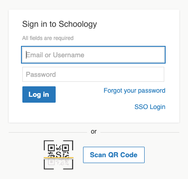
Task: Focus the Email or Username field
Action: [x=93, y=55]
